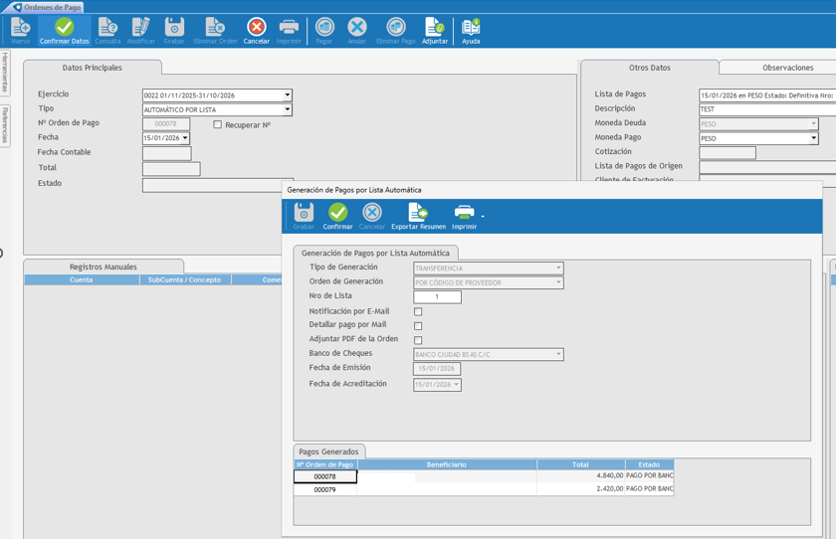
Task: Expand the Ejercicio dropdown
Action: pos(288,95)
